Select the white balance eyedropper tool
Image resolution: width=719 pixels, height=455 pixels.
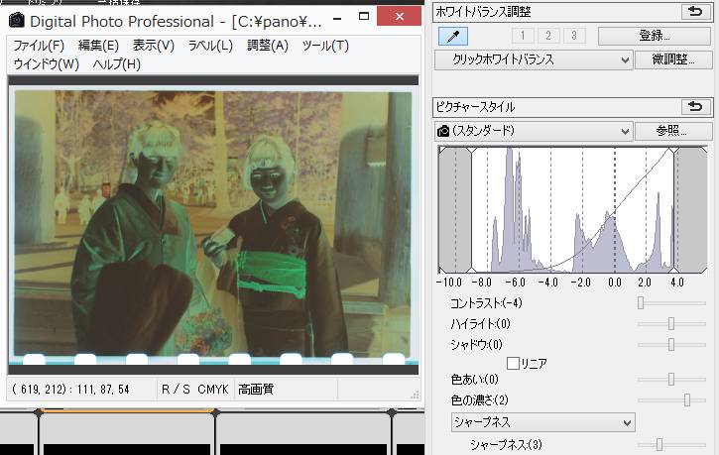point(453,37)
